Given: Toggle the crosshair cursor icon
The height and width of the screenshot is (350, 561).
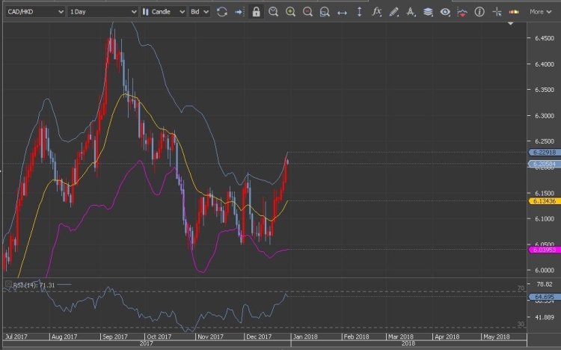Looking at the screenshot, I should pos(496,12).
